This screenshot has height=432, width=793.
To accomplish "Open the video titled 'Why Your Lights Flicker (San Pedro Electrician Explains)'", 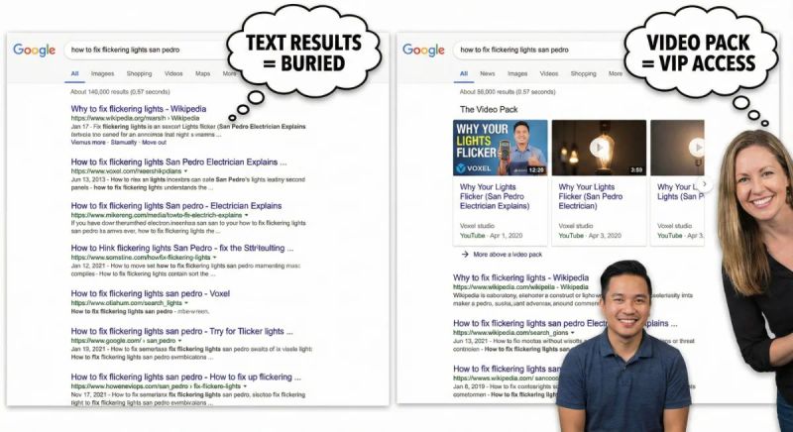I will pyautogui.click(x=495, y=196).
